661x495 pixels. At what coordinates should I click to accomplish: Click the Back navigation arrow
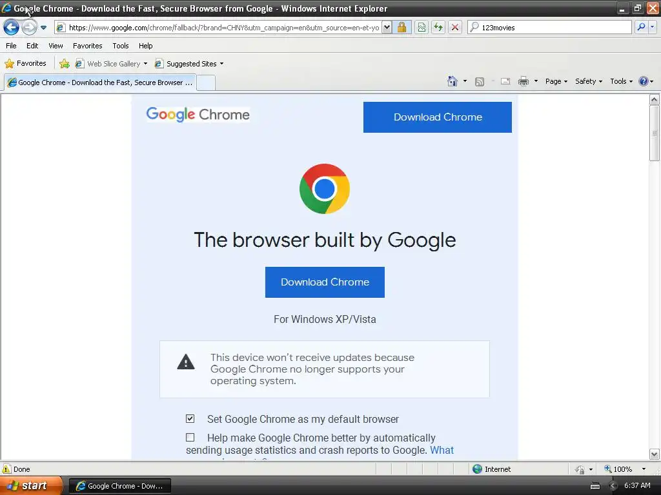tap(11, 28)
